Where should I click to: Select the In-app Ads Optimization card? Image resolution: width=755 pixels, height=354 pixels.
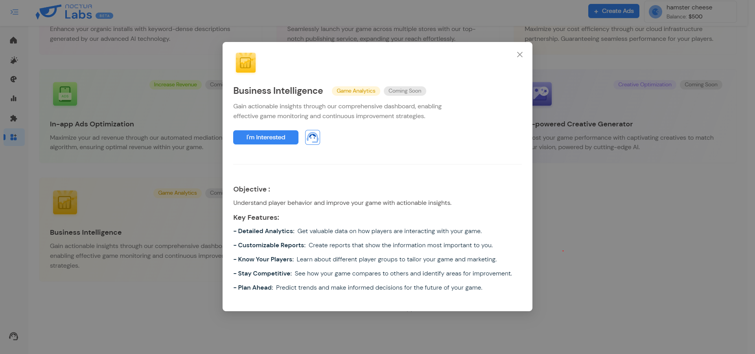pyautogui.click(x=130, y=124)
